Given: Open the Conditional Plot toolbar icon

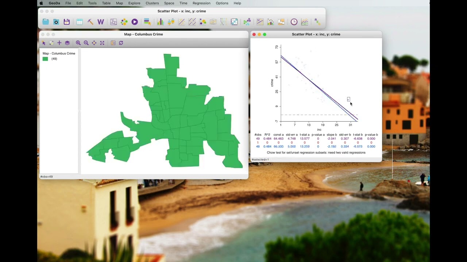Looking at the screenshot, I should click(x=234, y=22).
